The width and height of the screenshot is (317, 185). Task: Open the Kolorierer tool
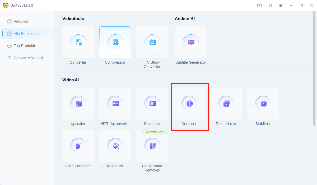115,146
